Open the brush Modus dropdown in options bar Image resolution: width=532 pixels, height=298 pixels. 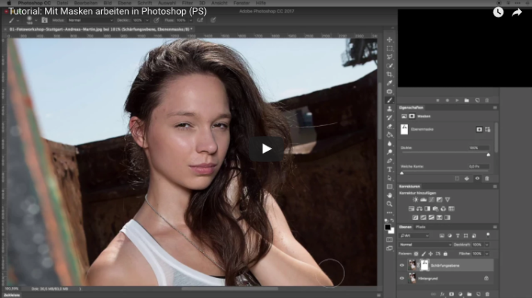click(90, 20)
